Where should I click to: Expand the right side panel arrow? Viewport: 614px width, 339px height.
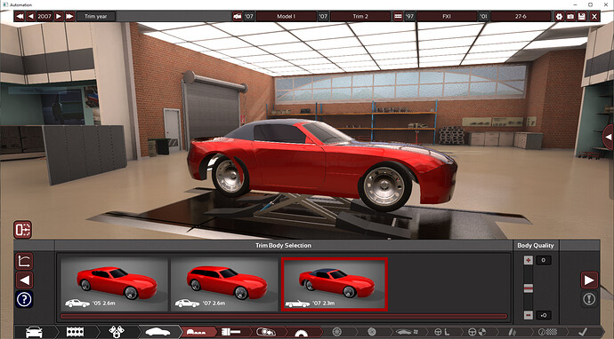608,137
